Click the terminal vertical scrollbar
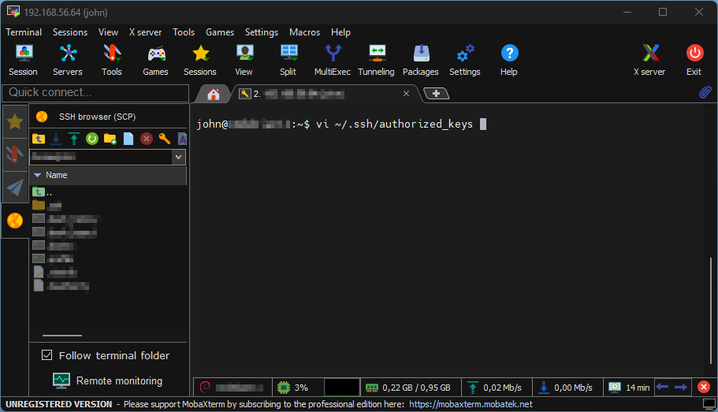718x412 pixels. pyautogui.click(x=711, y=311)
